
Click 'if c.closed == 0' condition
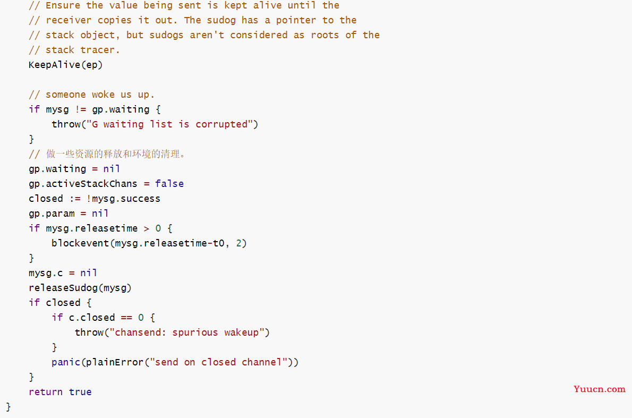tap(103, 318)
